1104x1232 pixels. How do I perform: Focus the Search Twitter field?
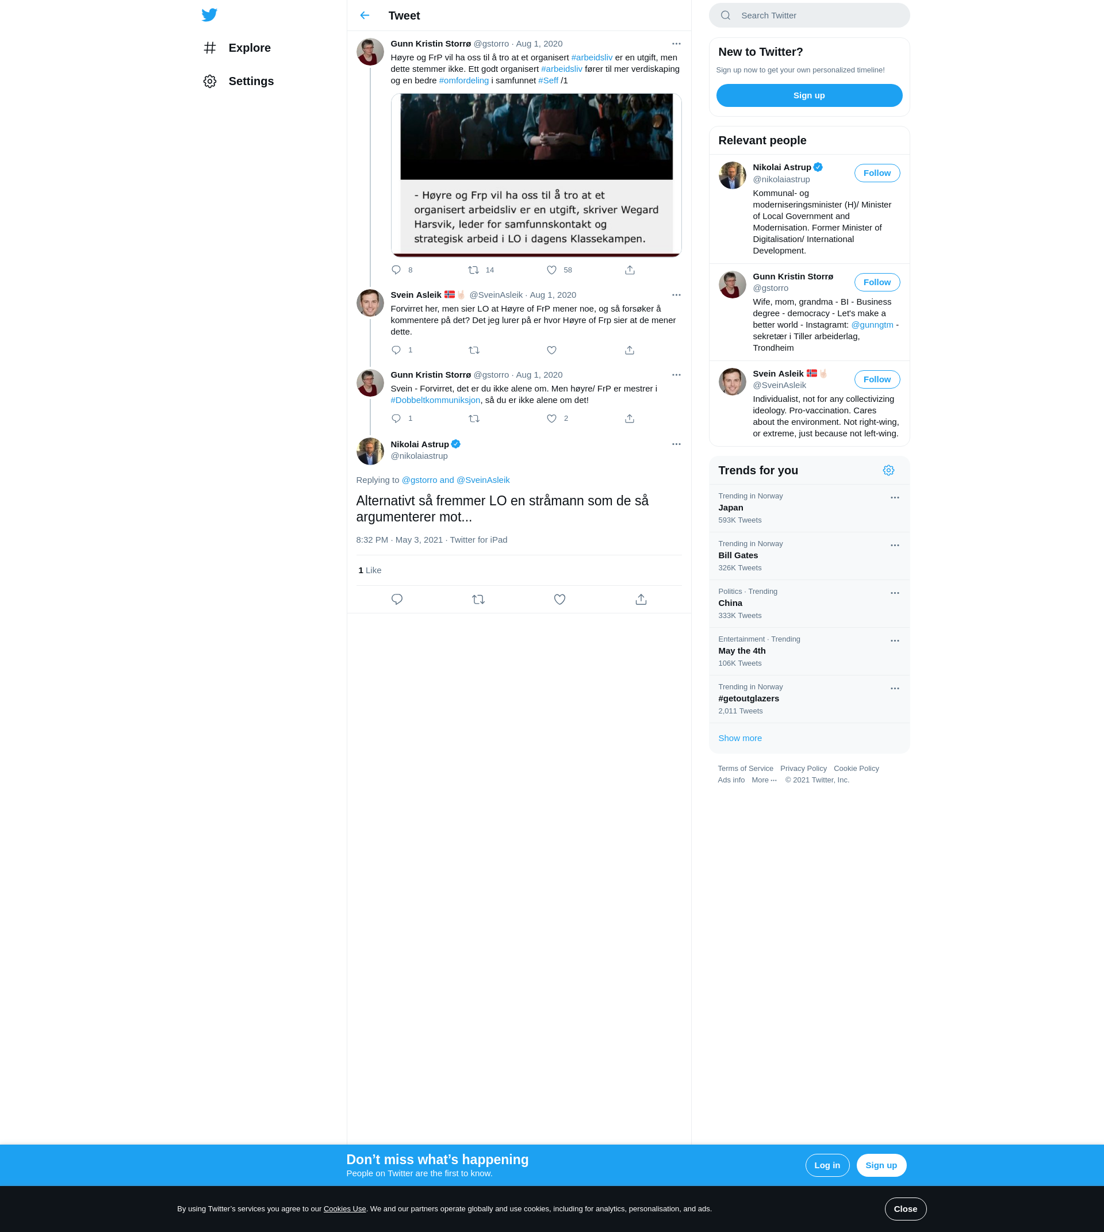point(808,15)
